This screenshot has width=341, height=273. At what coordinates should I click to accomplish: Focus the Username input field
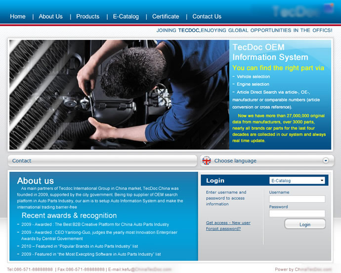click(x=297, y=199)
